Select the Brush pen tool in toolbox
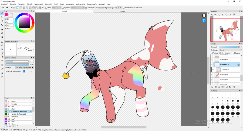 point(2,13)
